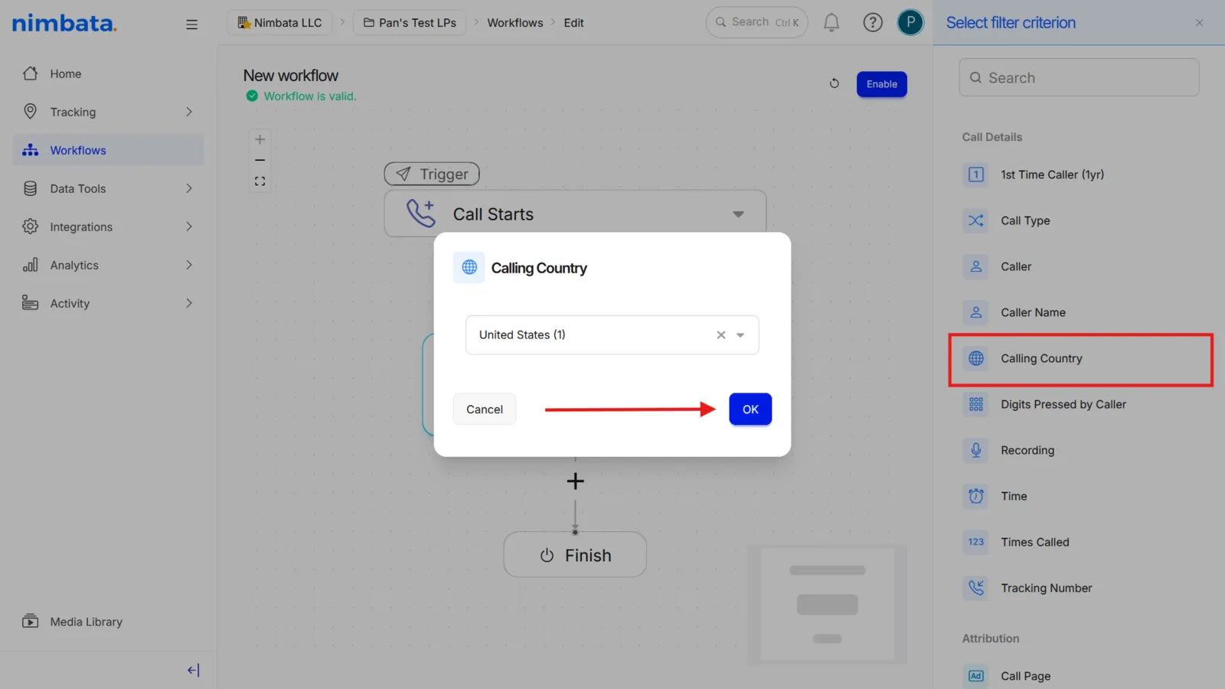Zoom in on the workflow canvas
Image resolution: width=1225 pixels, height=689 pixels.
pos(260,139)
